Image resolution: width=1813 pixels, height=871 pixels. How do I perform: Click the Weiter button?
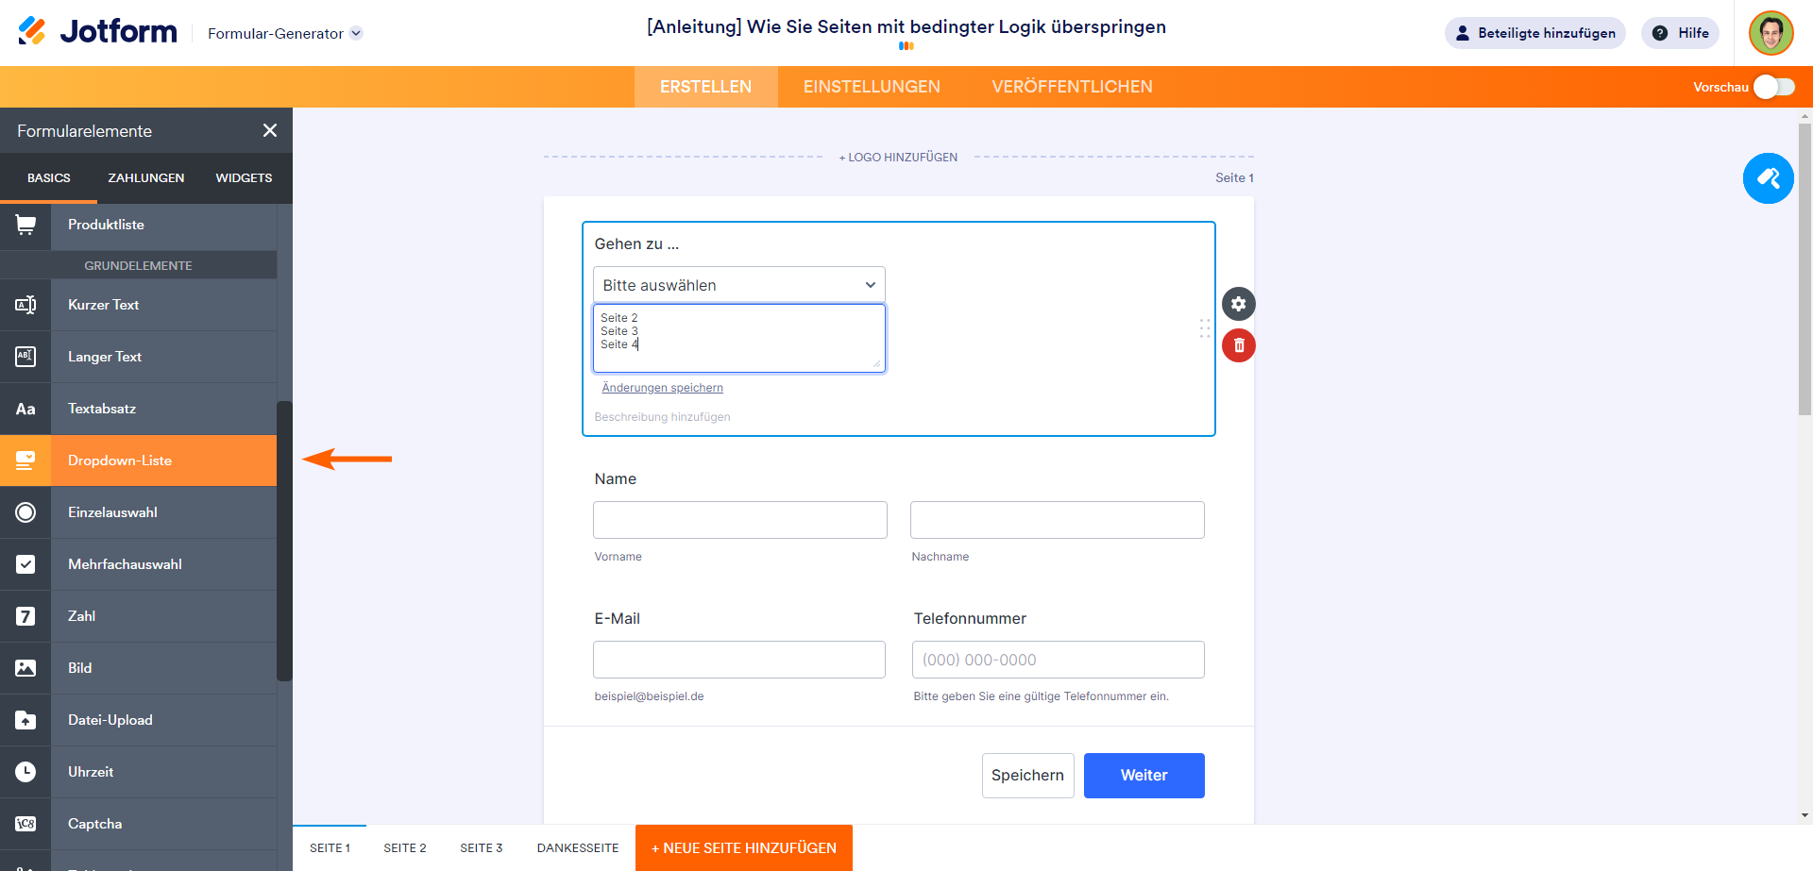point(1144,776)
